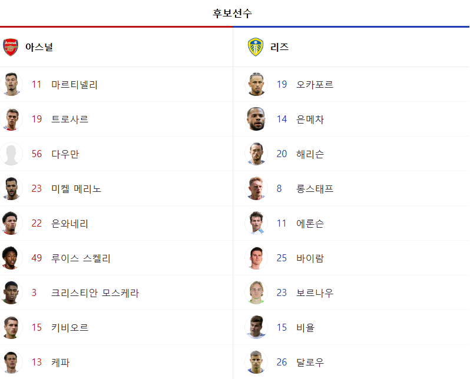
Task: Click the Leeds club crest icon
Action: [x=256, y=47]
